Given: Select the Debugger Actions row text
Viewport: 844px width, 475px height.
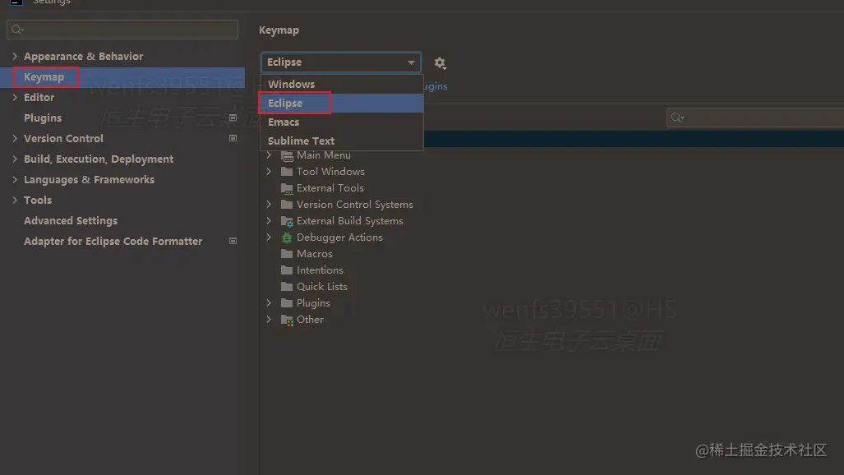Looking at the screenshot, I should tap(339, 237).
